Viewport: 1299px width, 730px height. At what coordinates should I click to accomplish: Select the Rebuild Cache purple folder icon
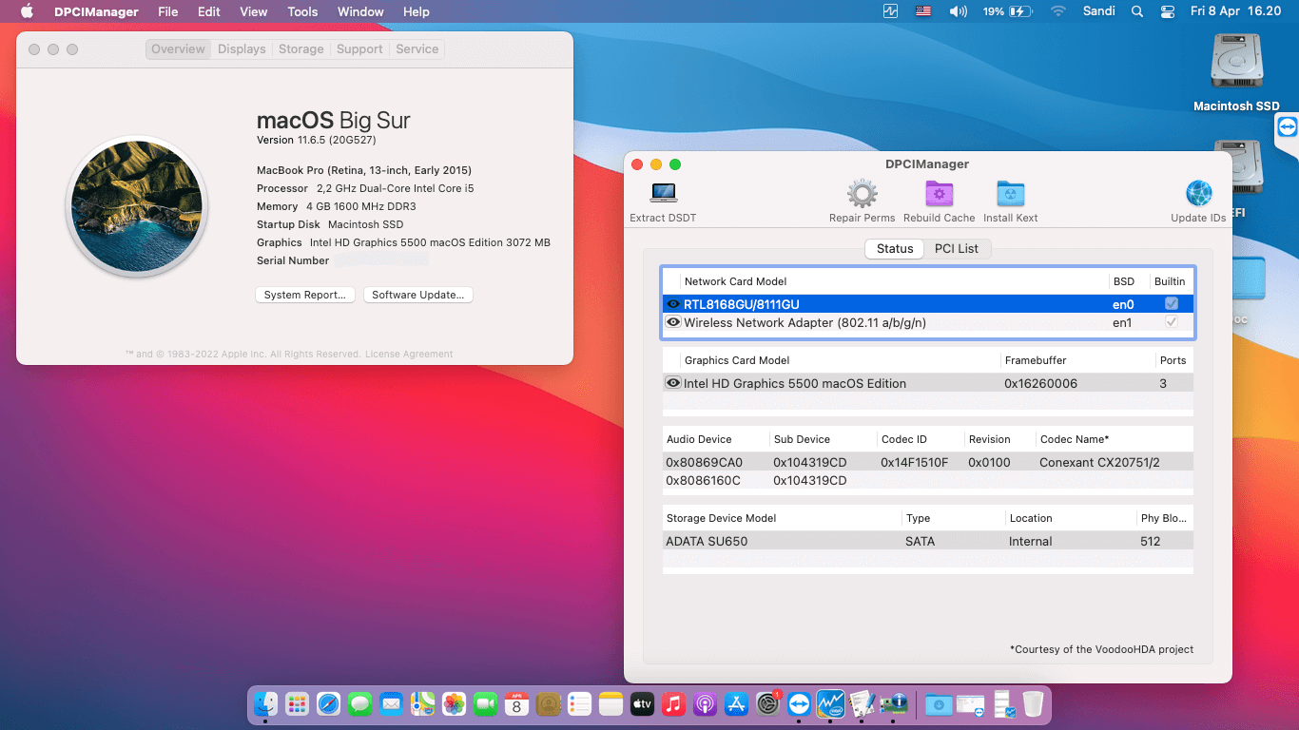940,193
